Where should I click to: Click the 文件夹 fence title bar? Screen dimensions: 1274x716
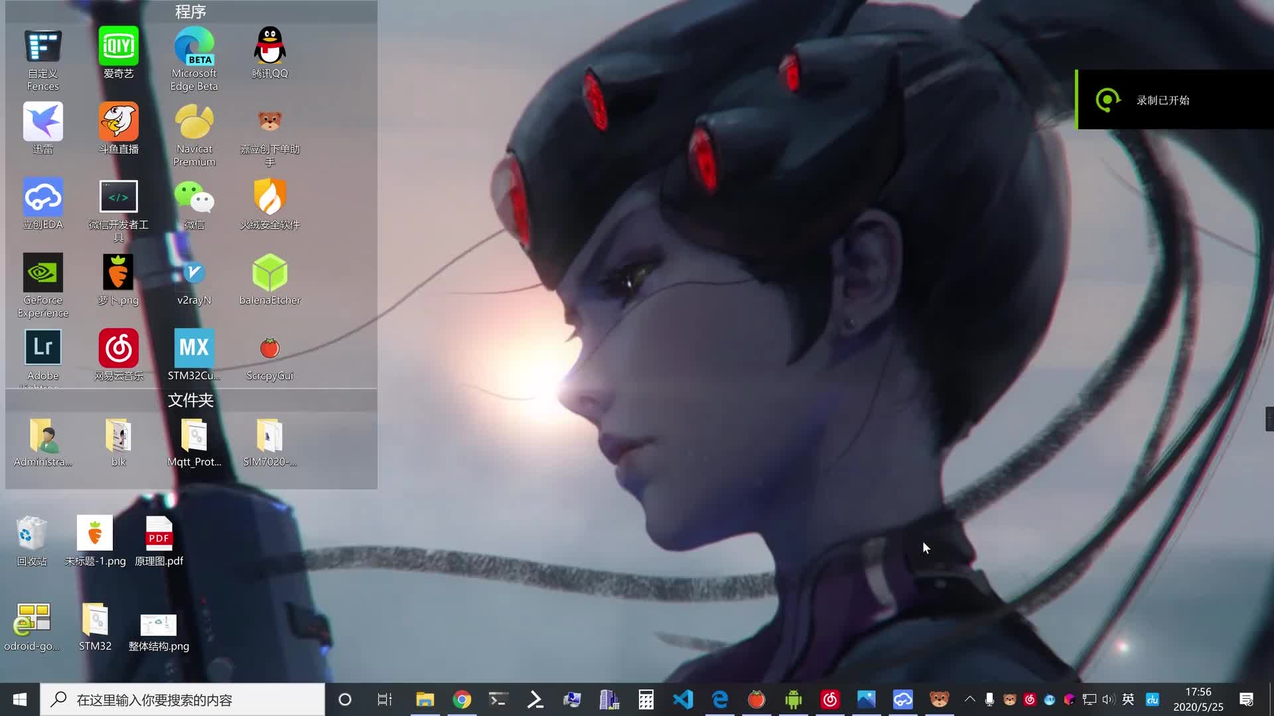point(191,400)
